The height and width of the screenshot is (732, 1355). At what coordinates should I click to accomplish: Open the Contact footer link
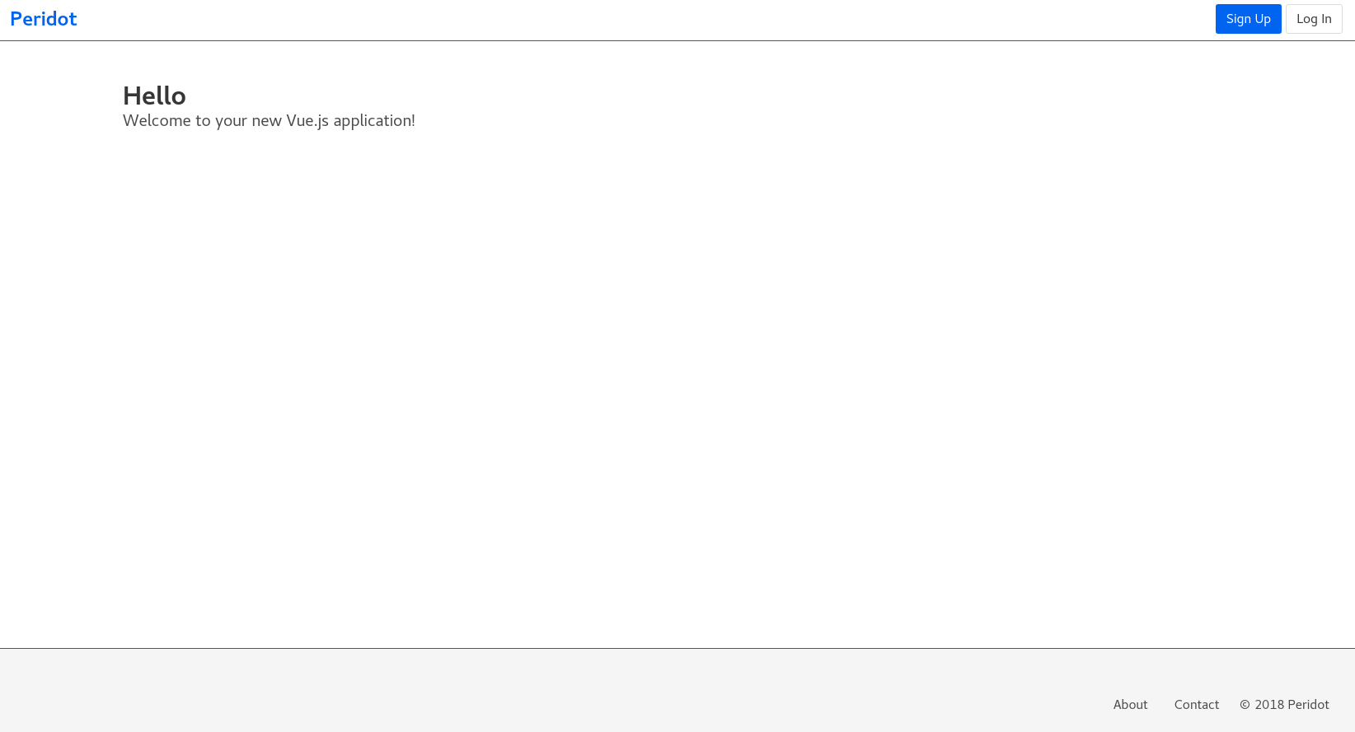point(1196,705)
